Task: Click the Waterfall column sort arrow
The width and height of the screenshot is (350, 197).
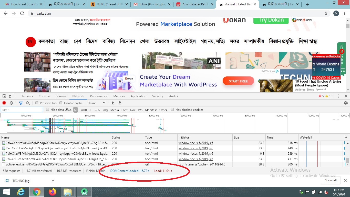Action: click(x=346, y=137)
